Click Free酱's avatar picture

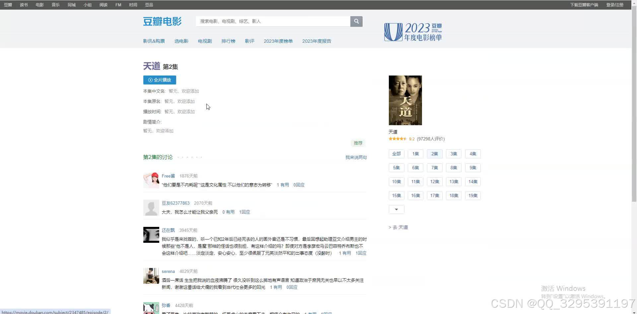pyautogui.click(x=151, y=180)
